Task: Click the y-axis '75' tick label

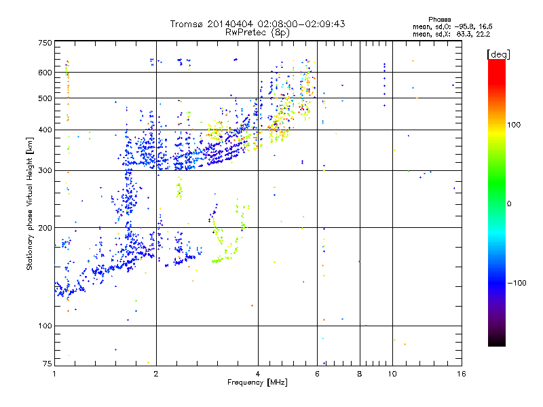Action: [x=48, y=364]
